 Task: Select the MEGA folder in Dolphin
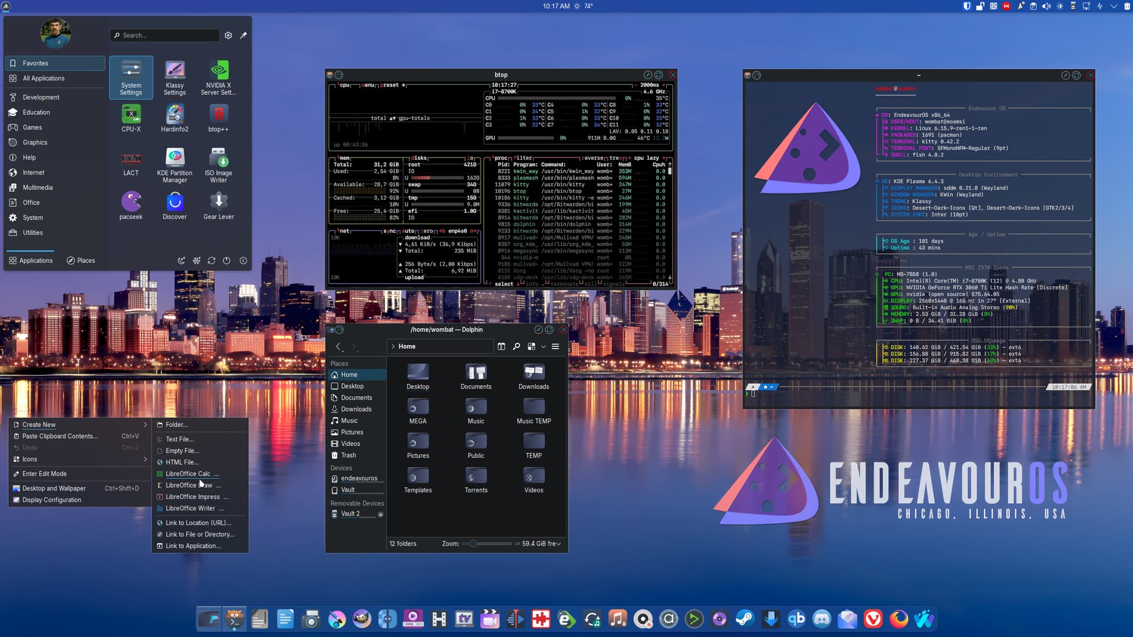[418, 411]
